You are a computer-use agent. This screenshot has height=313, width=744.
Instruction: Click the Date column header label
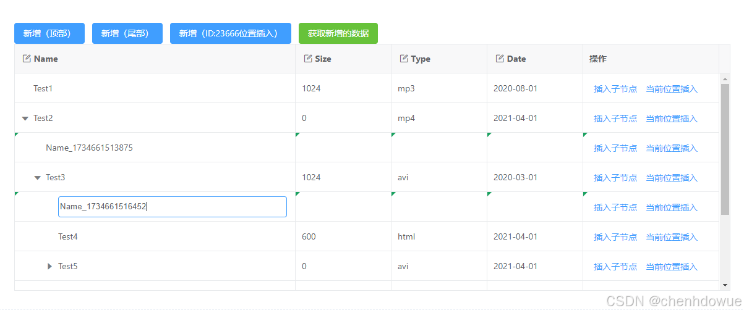point(516,59)
